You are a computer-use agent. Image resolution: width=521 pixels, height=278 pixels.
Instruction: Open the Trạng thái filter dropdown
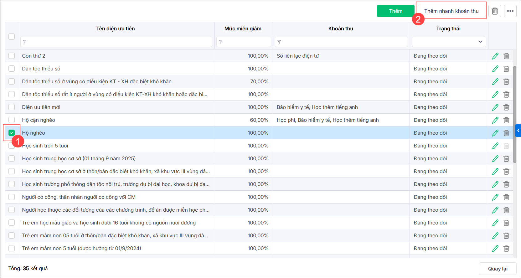tap(449, 42)
